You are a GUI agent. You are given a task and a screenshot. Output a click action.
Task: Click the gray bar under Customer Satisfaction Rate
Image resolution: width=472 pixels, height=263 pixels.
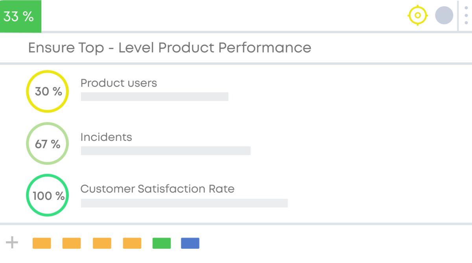point(184,203)
